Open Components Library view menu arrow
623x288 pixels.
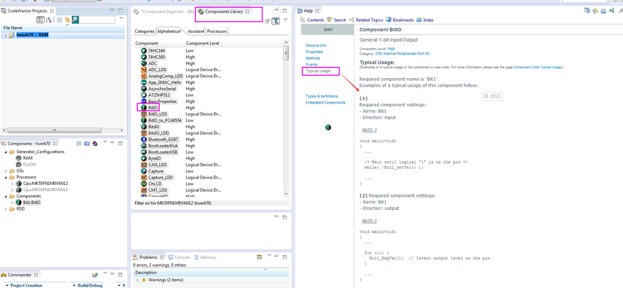tap(285, 19)
